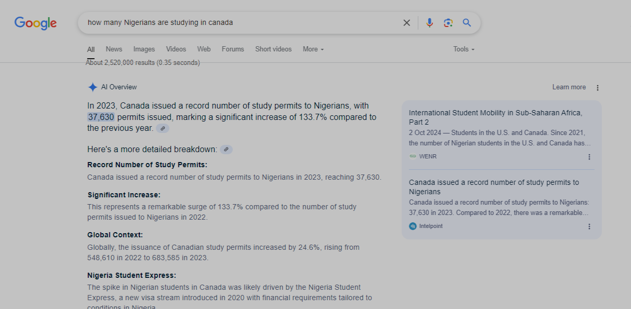The height and width of the screenshot is (309, 631).
Task: Click the search magnifier icon
Action: (466, 22)
